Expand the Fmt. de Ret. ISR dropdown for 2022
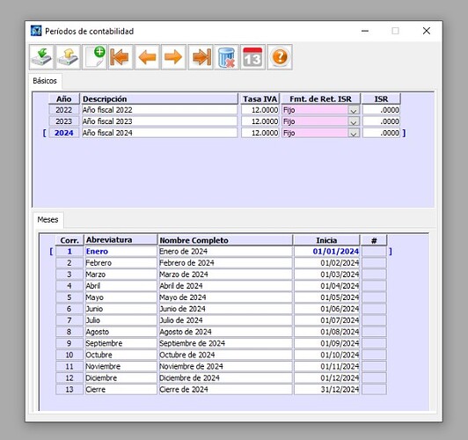 [354, 111]
